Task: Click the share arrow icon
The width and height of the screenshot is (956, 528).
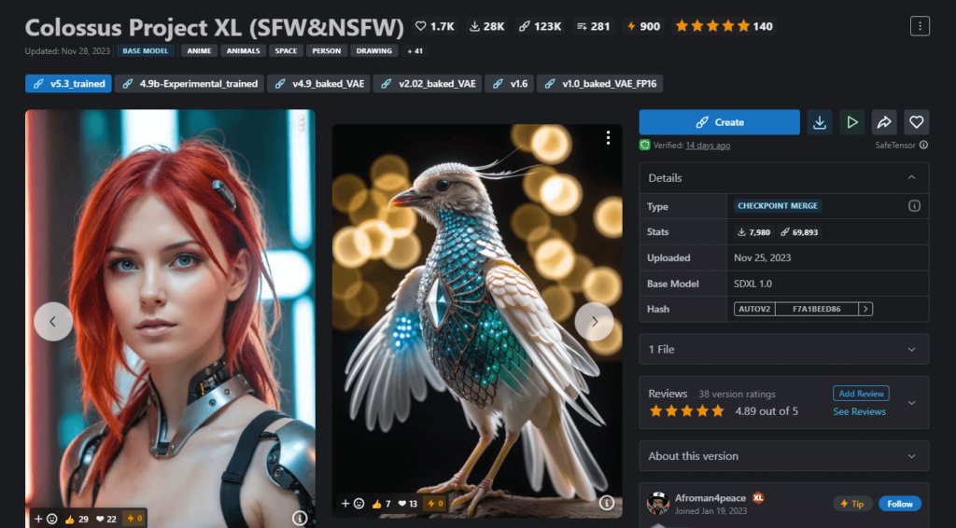Action: (x=883, y=122)
